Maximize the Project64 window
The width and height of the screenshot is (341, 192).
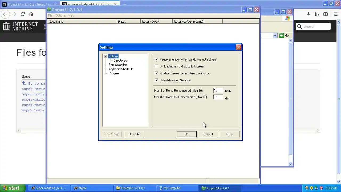[250, 10]
